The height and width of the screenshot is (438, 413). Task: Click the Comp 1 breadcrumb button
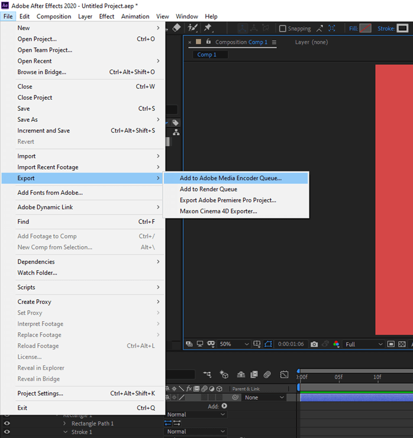[210, 54]
